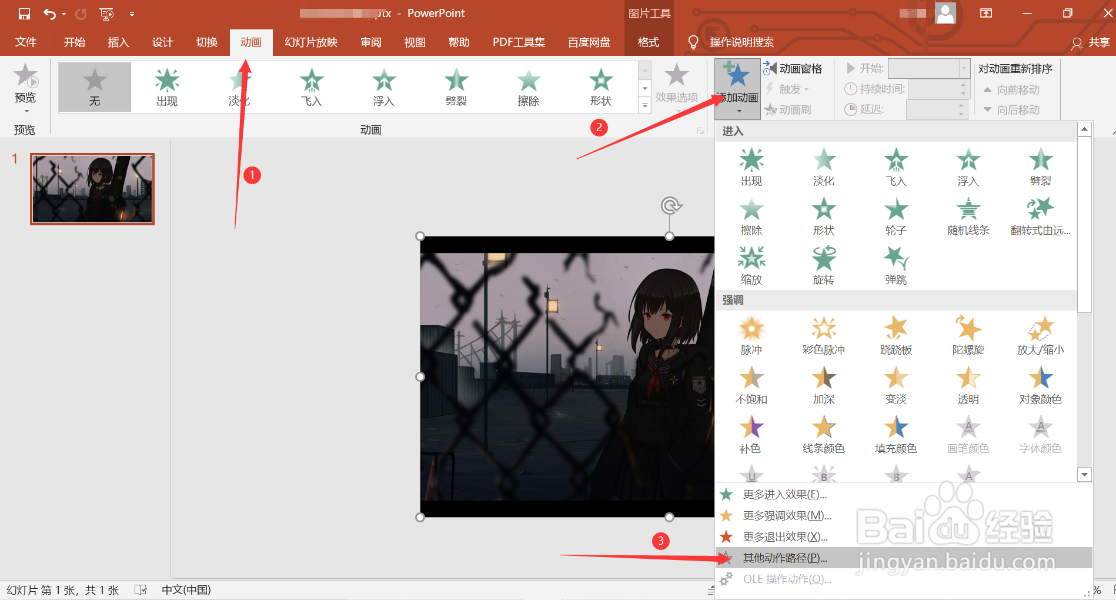Viewport: 1116px width, 600px height.
Task: Click the Save icon in quick access toolbar
Action: [24, 14]
